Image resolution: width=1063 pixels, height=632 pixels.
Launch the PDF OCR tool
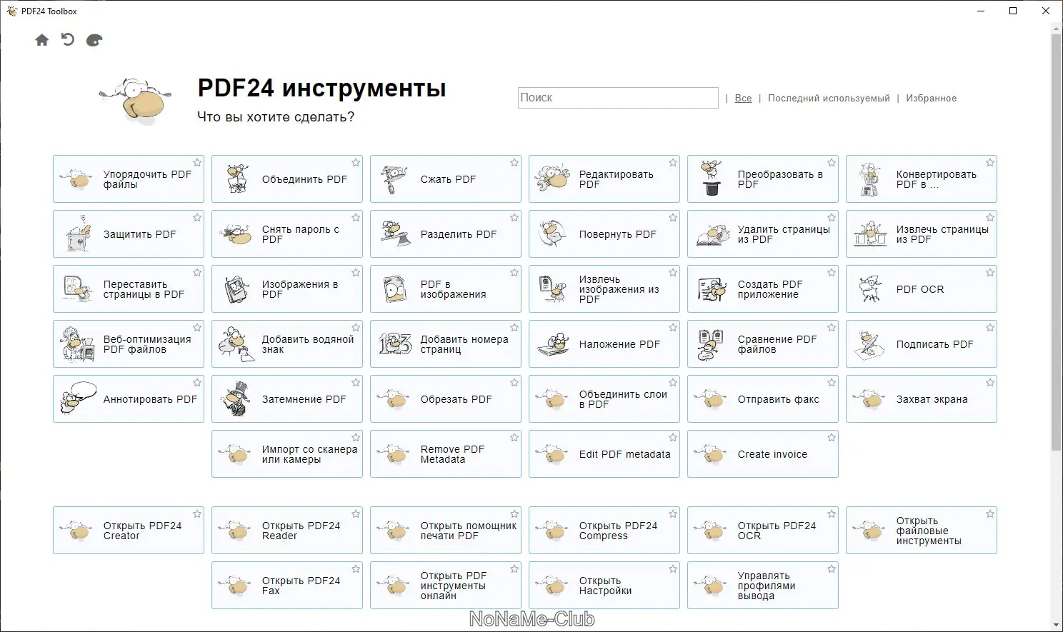pyautogui.click(x=922, y=289)
